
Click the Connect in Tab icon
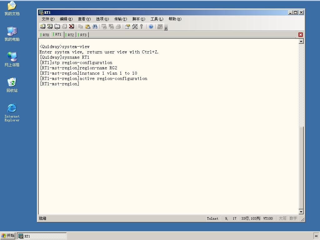pos(57,27)
